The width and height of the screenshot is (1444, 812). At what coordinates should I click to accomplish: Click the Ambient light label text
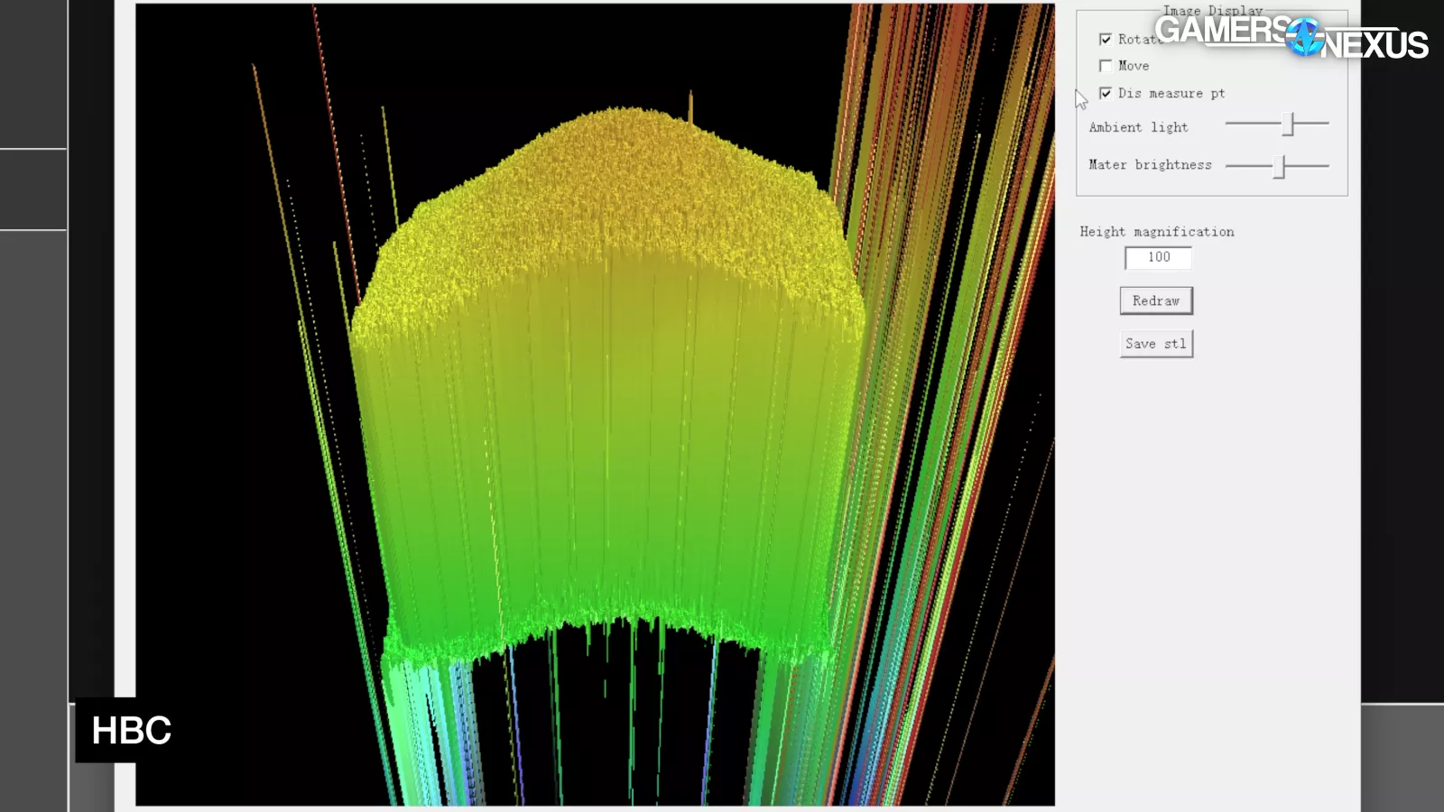coord(1138,127)
